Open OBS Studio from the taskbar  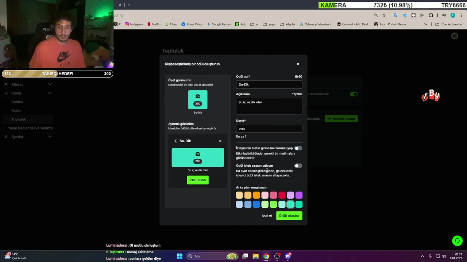click(277, 256)
